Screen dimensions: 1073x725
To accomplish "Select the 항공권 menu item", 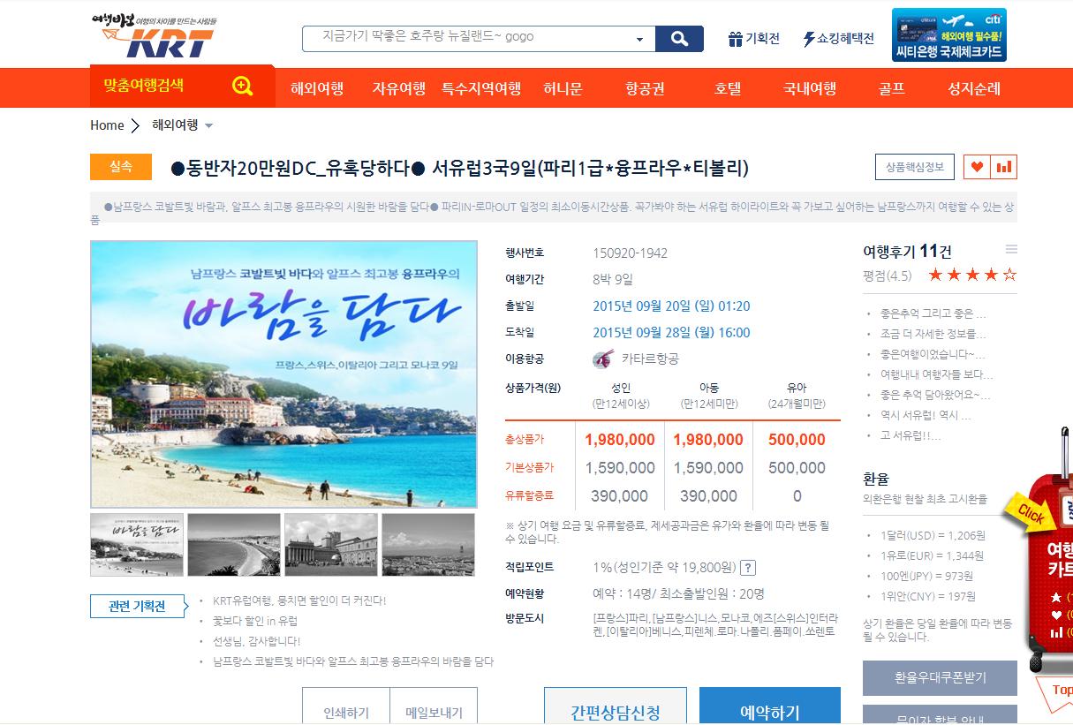I will [645, 89].
